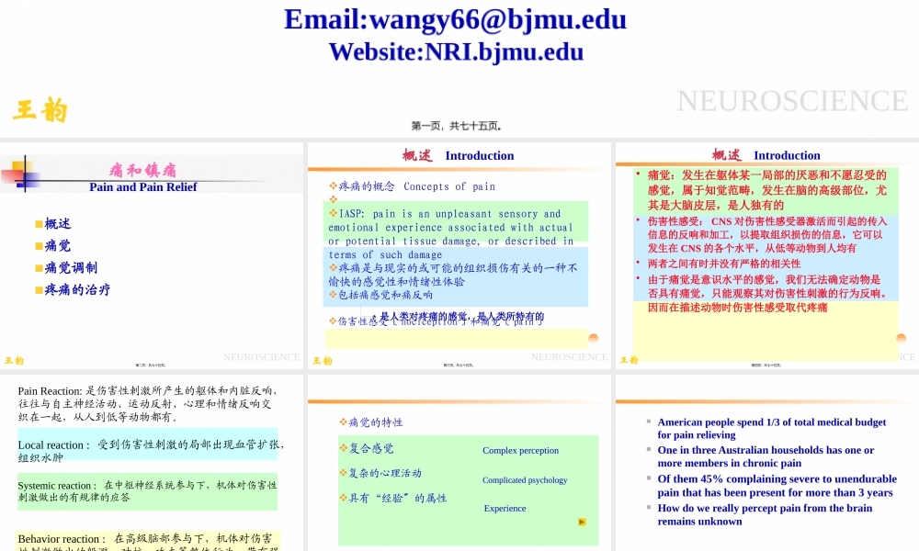Screen dimensions: 919x551
Task: Click the diamond bullet before 疼痛的概念
Action: click(x=333, y=186)
